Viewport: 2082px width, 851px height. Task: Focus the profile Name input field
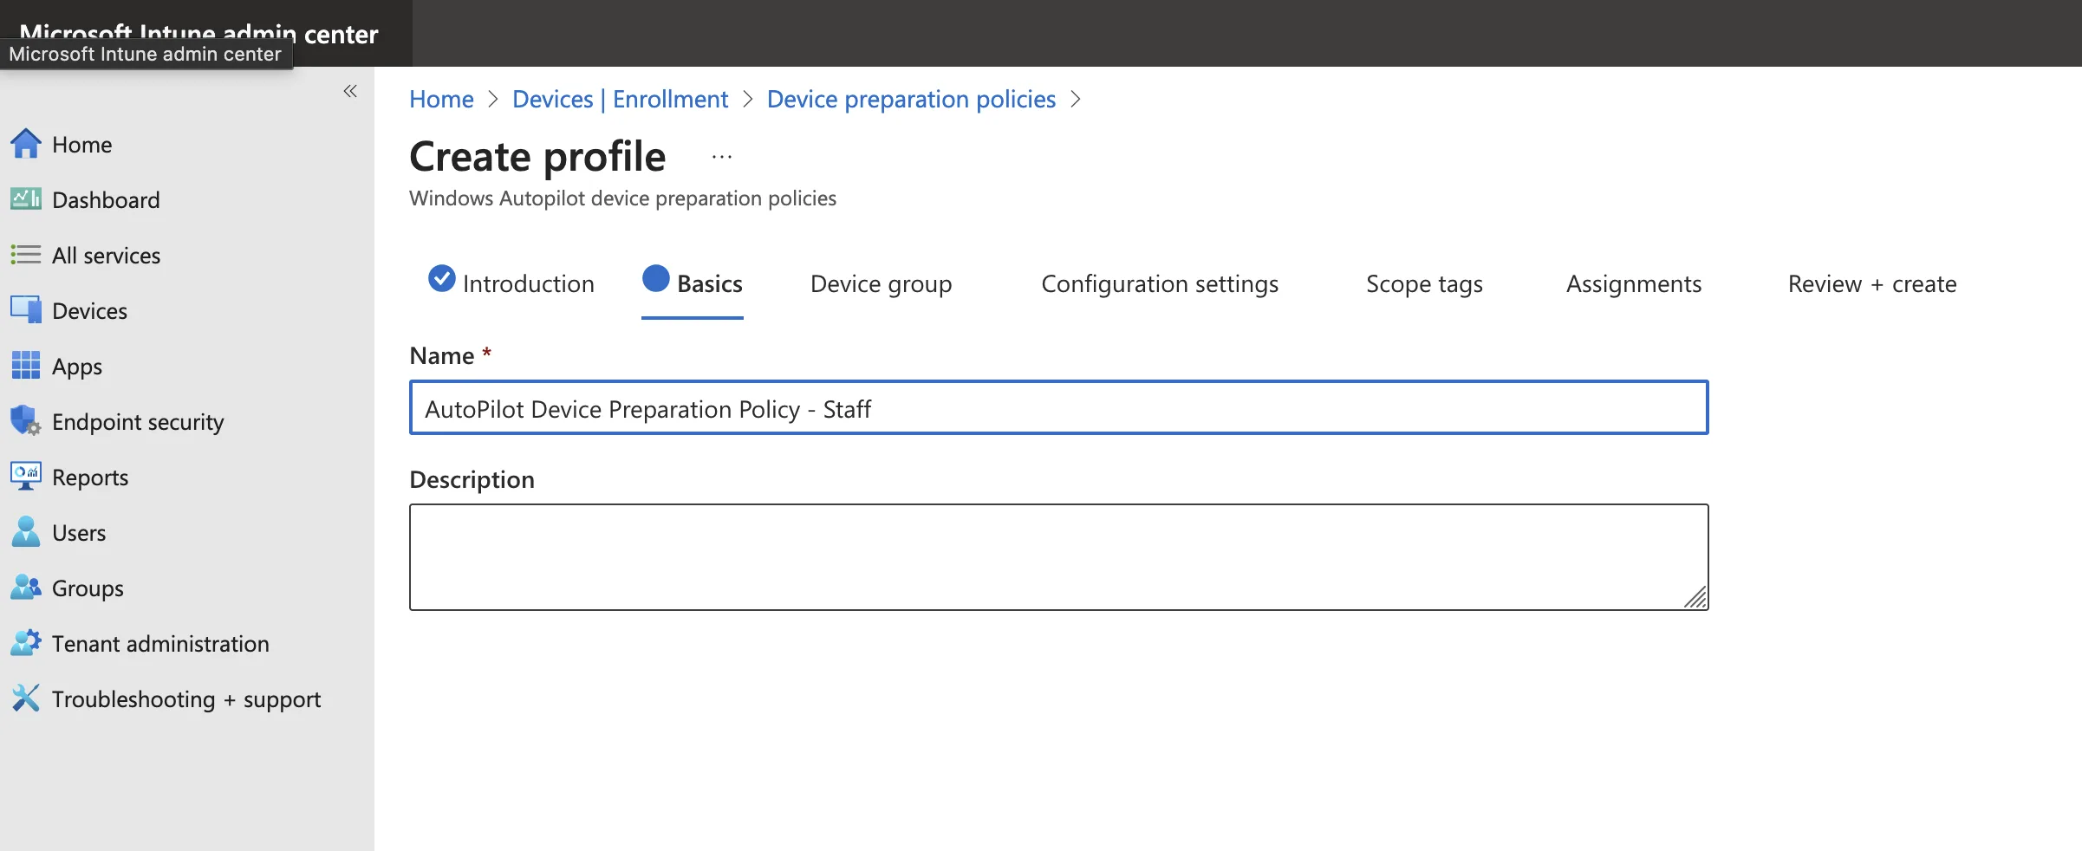pyautogui.click(x=1057, y=408)
